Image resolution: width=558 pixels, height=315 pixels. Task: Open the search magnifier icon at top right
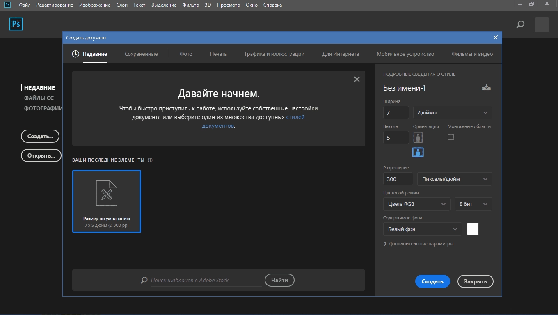click(520, 25)
